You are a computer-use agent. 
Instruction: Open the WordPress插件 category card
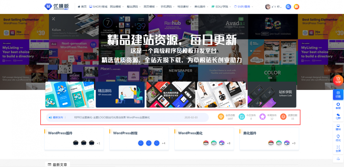click(74, 139)
